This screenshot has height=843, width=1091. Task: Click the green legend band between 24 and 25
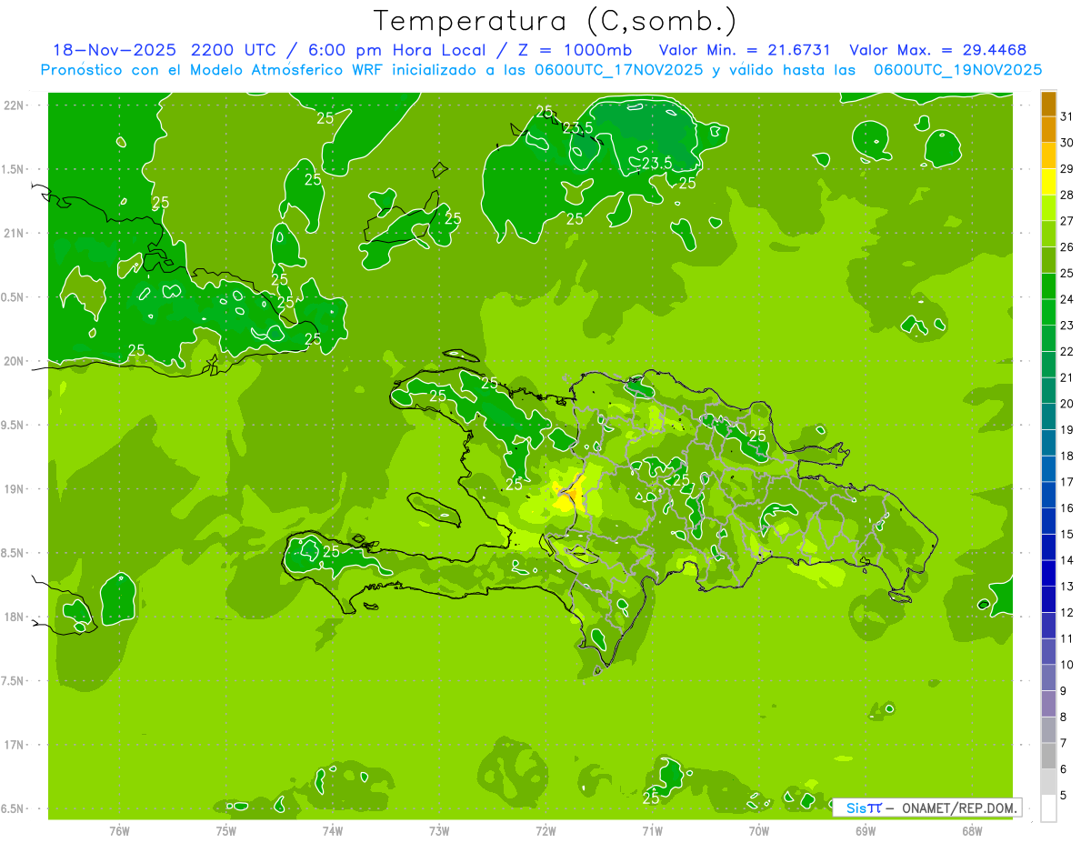click(x=1048, y=286)
